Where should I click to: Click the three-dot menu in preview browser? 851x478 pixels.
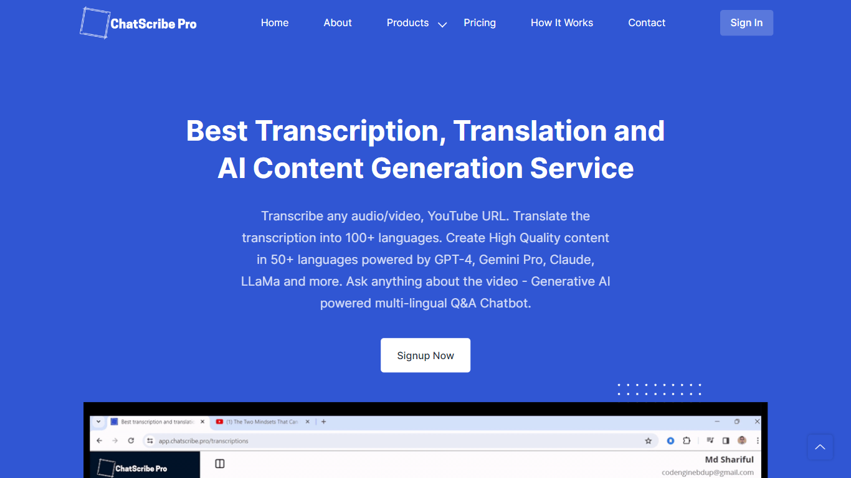[x=758, y=441]
